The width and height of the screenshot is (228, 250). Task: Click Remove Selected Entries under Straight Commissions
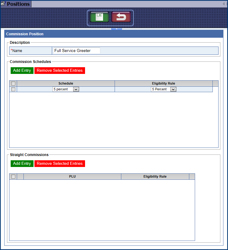[x=60, y=164]
